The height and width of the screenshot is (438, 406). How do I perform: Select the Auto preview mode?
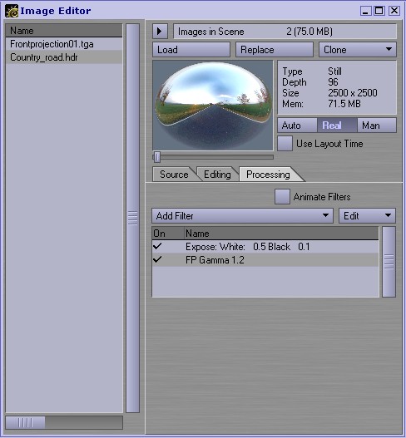pos(297,125)
